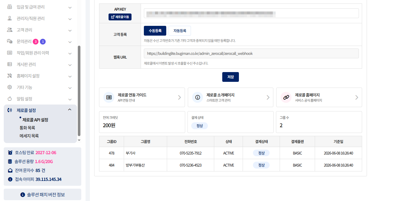
Task: Click the 제로콜이동 button under API KEY
Action: [x=120, y=17]
